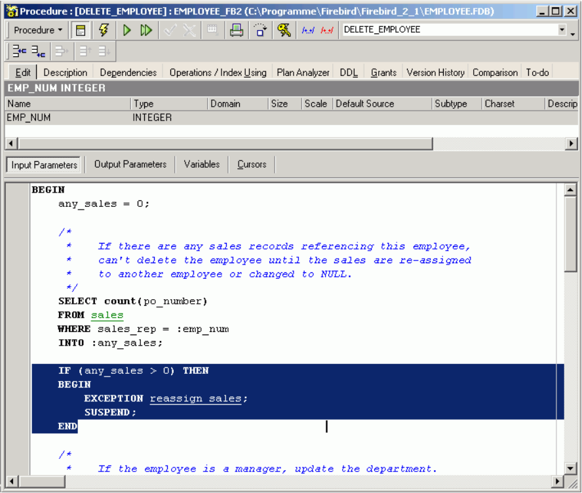Switch to the Variables tab
This screenshot has height=493, width=582.
202,164
